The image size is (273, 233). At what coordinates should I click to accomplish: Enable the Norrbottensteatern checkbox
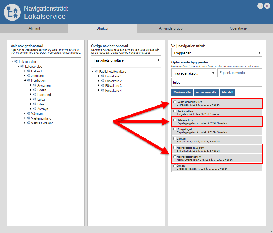175,157
